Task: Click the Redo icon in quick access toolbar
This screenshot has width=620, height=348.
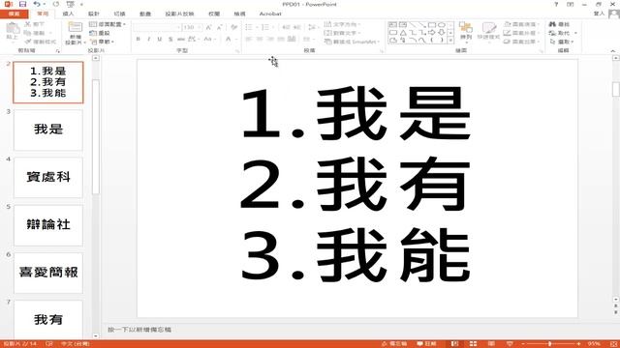Action: (56, 4)
